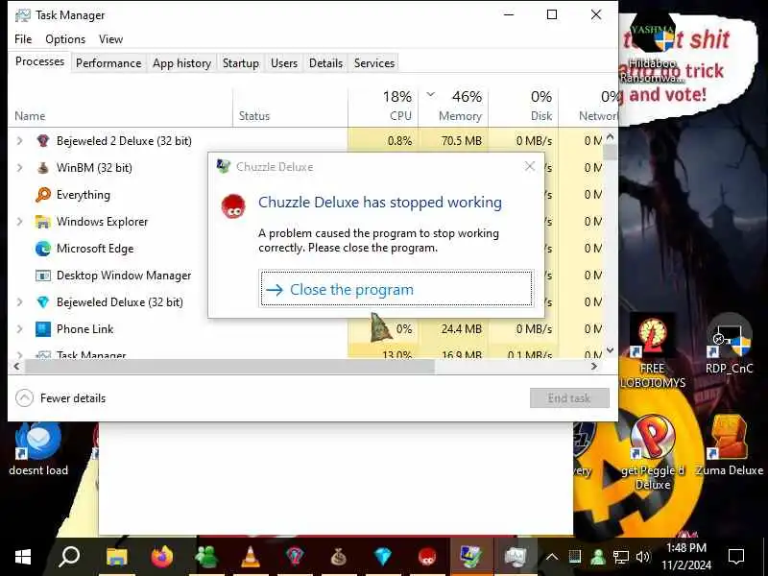The image size is (768, 576).
Task: Expand the Bejeweled Deluxe (32 bit) process group
Action: pos(19,302)
